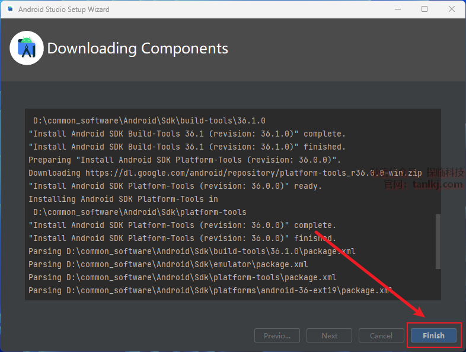Screen dimensions: 466x352
Task: Click the Cancel button
Action: (381, 335)
